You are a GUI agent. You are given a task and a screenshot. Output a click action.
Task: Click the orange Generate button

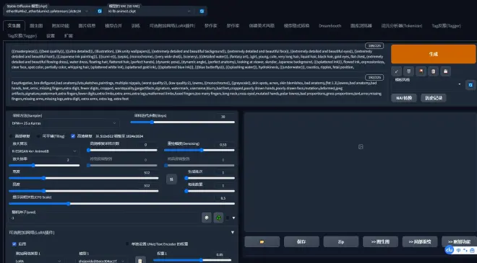pos(433,54)
